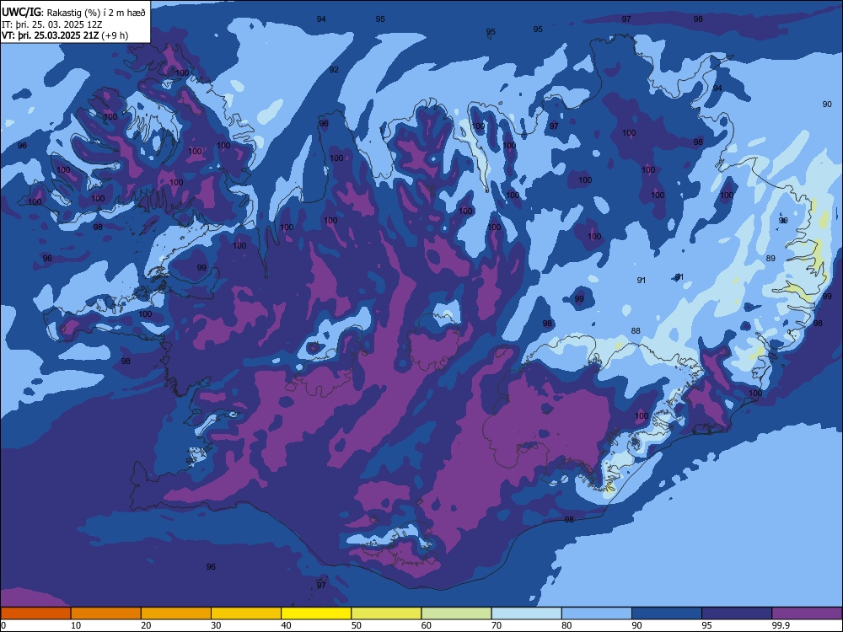Screen dimensions: 843x632
Task: Click the '88' humidity value on map
Action: [636, 331]
